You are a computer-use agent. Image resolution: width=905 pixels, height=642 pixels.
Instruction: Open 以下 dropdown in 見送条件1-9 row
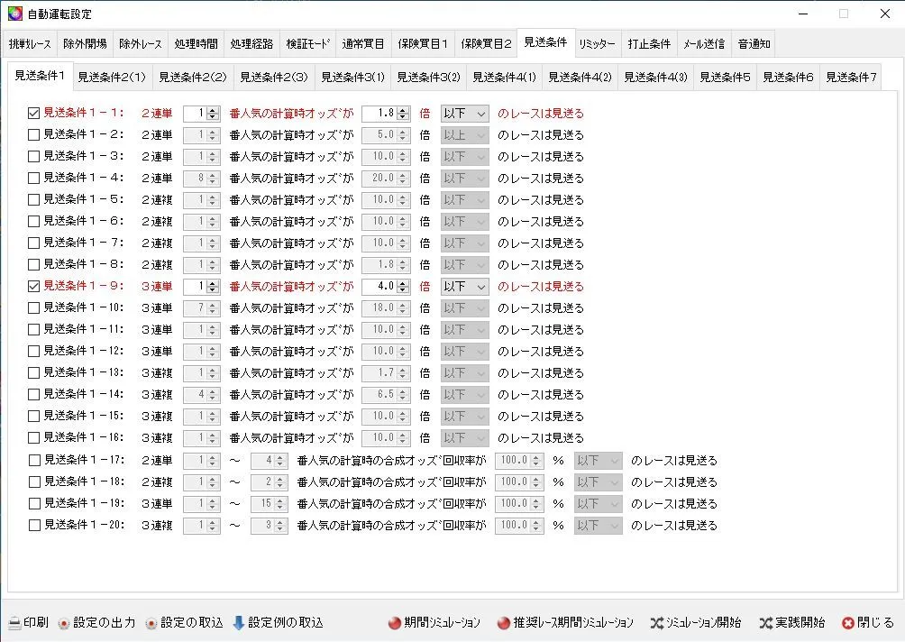(464, 287)
